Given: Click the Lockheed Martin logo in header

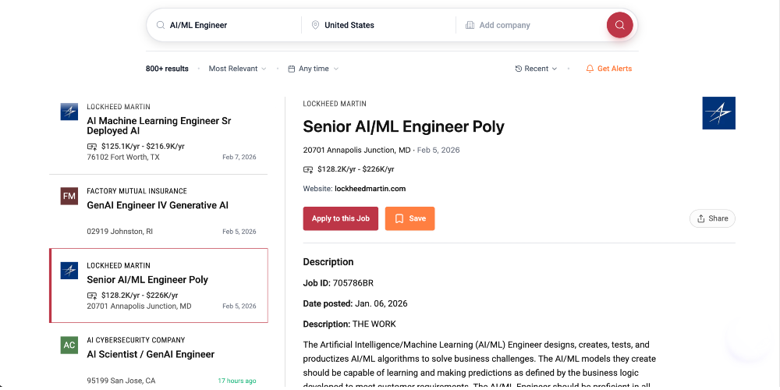Looking at the screenshot, I should pyautogui.click(x=718, y=113).
